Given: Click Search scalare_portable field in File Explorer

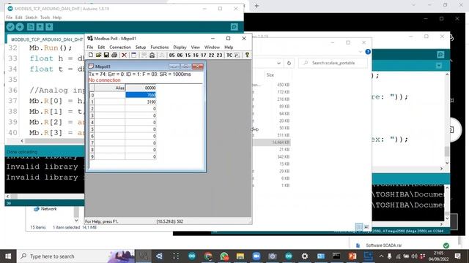Looking at the screenshot, I should coord(333,63).
